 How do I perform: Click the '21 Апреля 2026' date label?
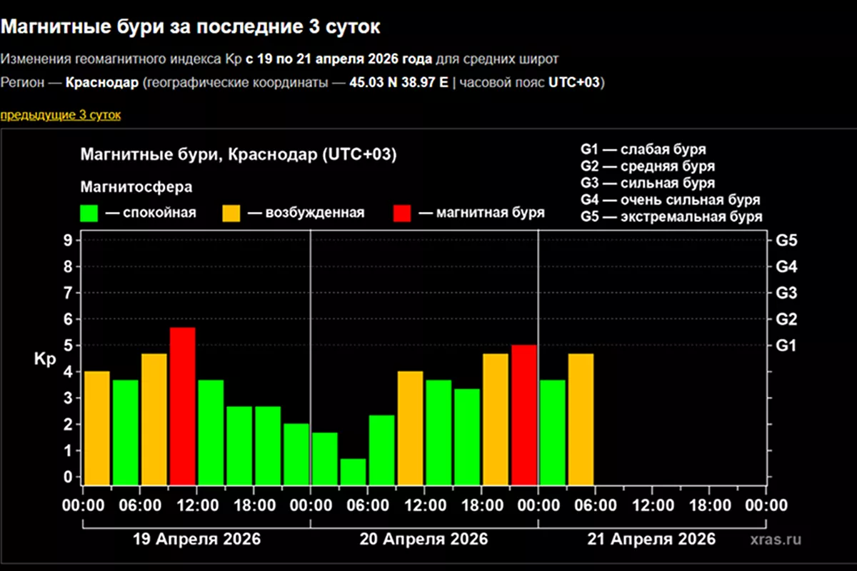pyautogui.click(x=651, y=538)
